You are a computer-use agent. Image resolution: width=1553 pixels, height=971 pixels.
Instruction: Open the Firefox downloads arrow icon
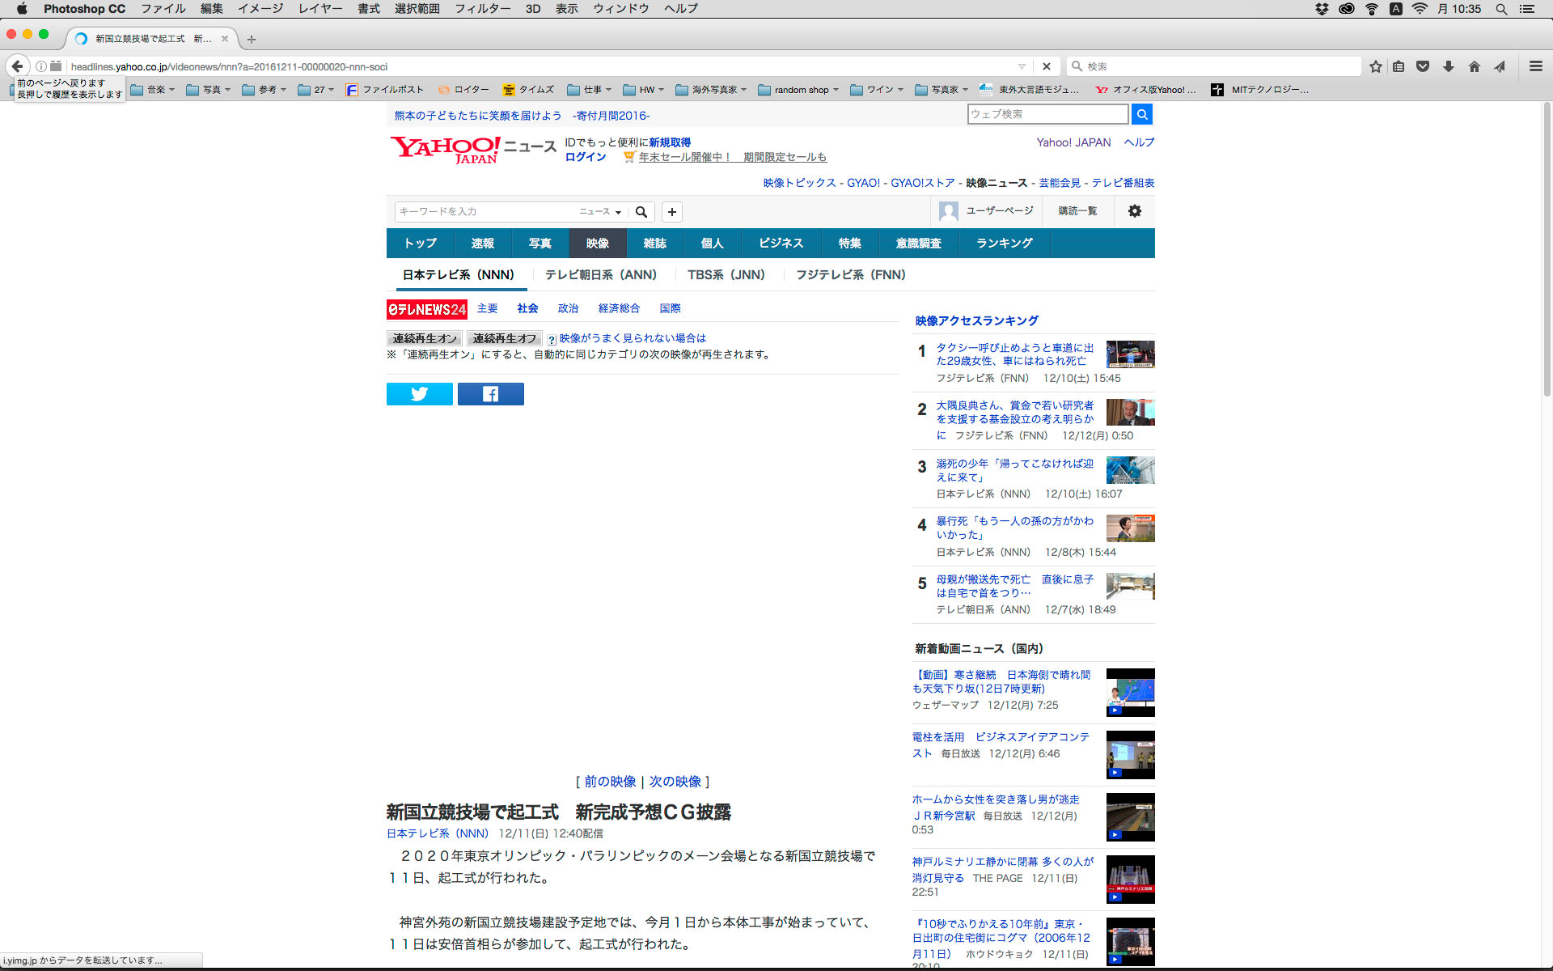pyautogui.click(x=1449, y=66)
